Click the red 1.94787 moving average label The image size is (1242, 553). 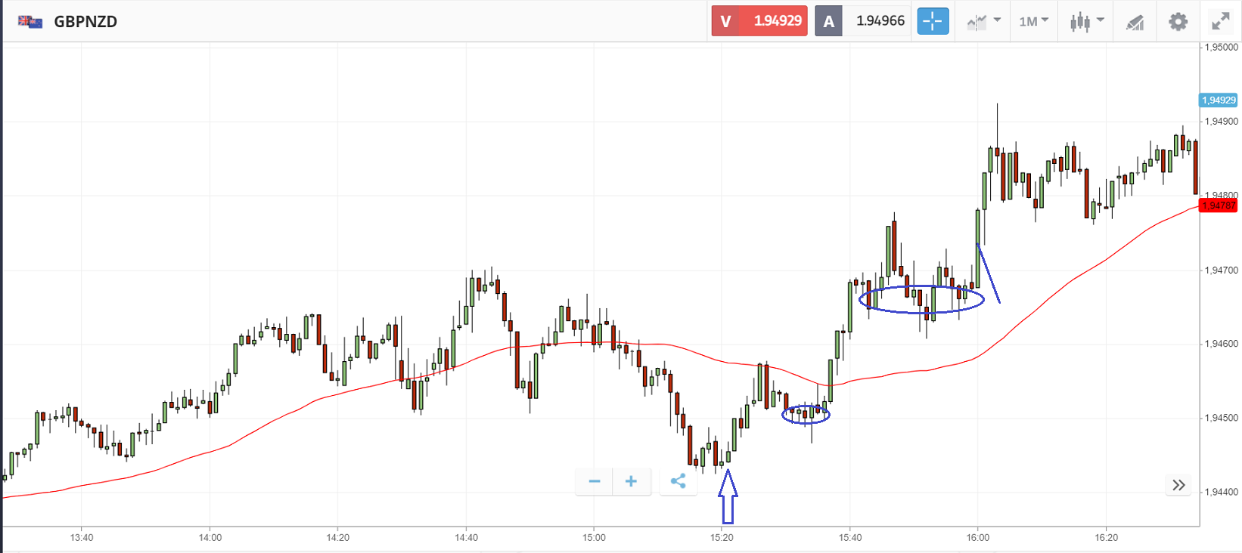tap(1219, 205)
